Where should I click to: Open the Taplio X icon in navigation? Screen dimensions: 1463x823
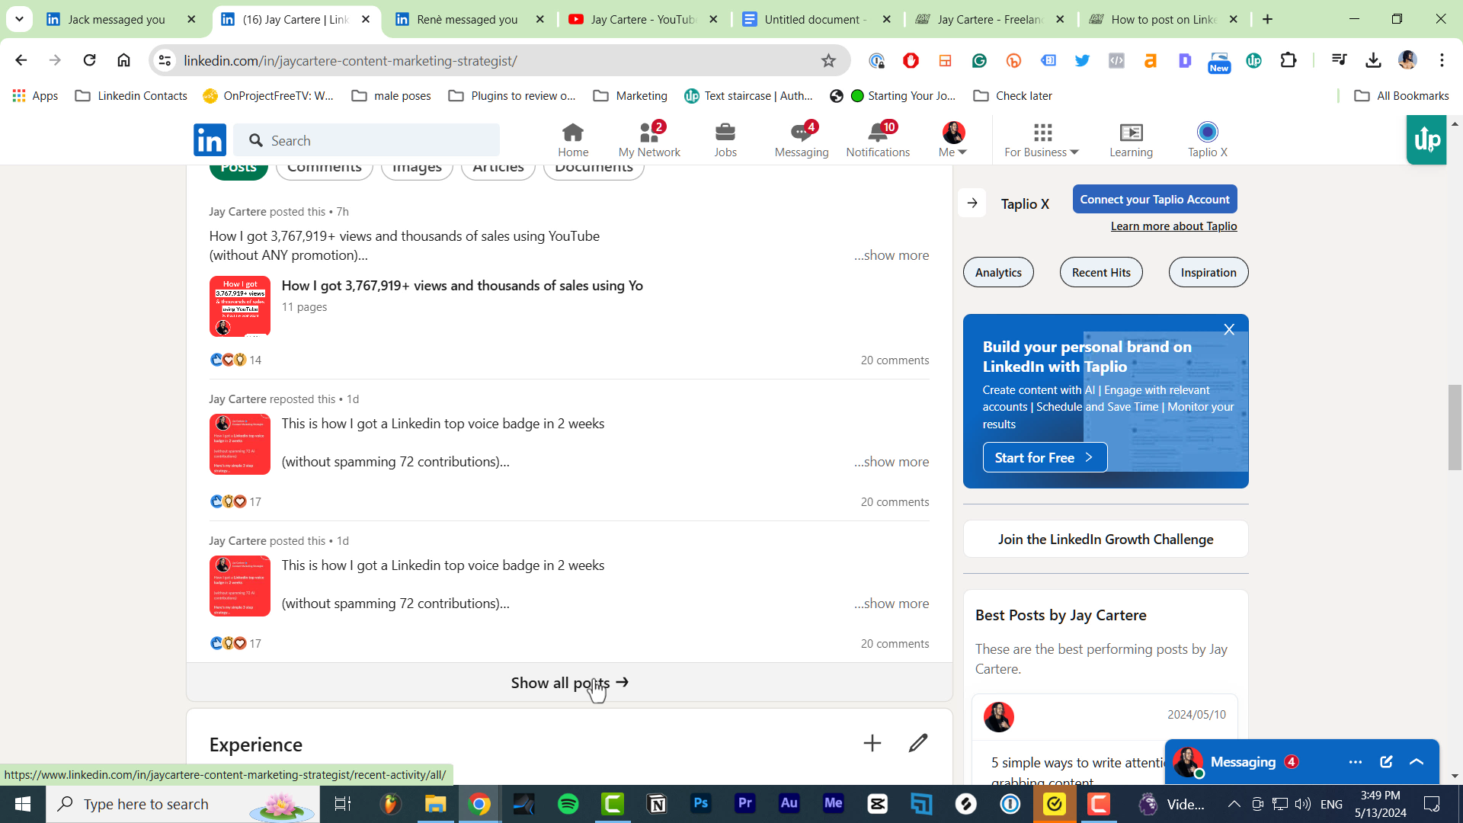tap(1206, 139)
